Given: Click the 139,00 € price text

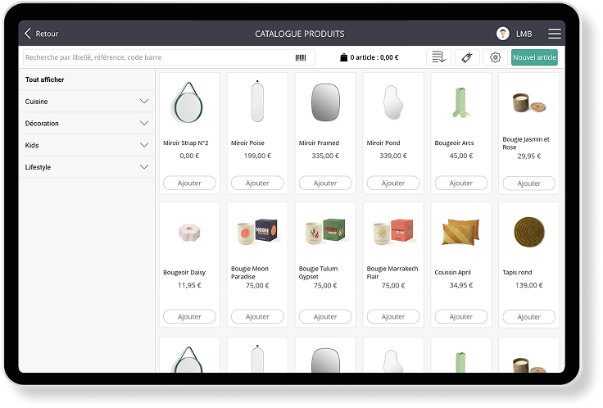Looking at the screenshot, I should click(528, 285).
